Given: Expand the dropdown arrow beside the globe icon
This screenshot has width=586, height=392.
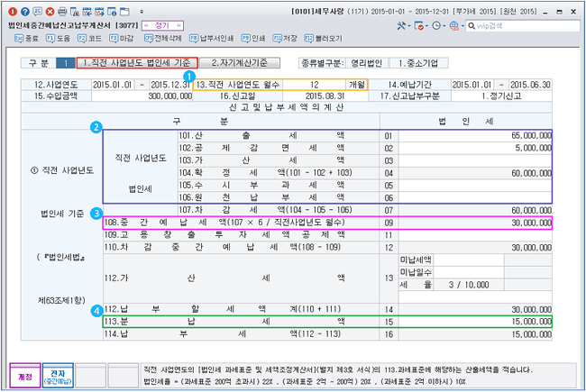Looking at the screenshot, I should coord(462,26).
